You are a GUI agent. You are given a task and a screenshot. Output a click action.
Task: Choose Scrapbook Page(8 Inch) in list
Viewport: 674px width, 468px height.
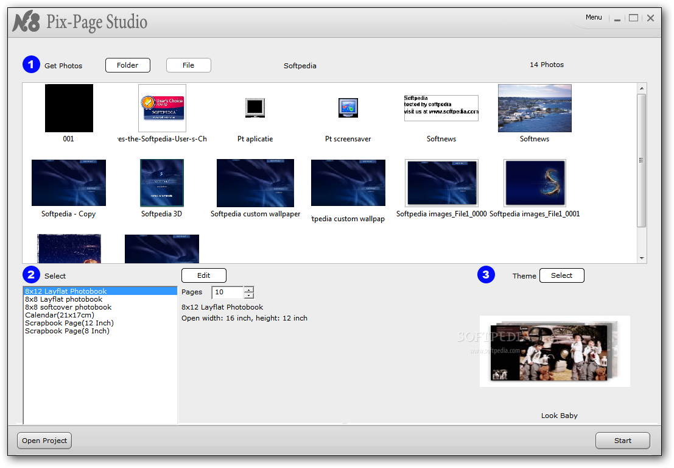100,331
